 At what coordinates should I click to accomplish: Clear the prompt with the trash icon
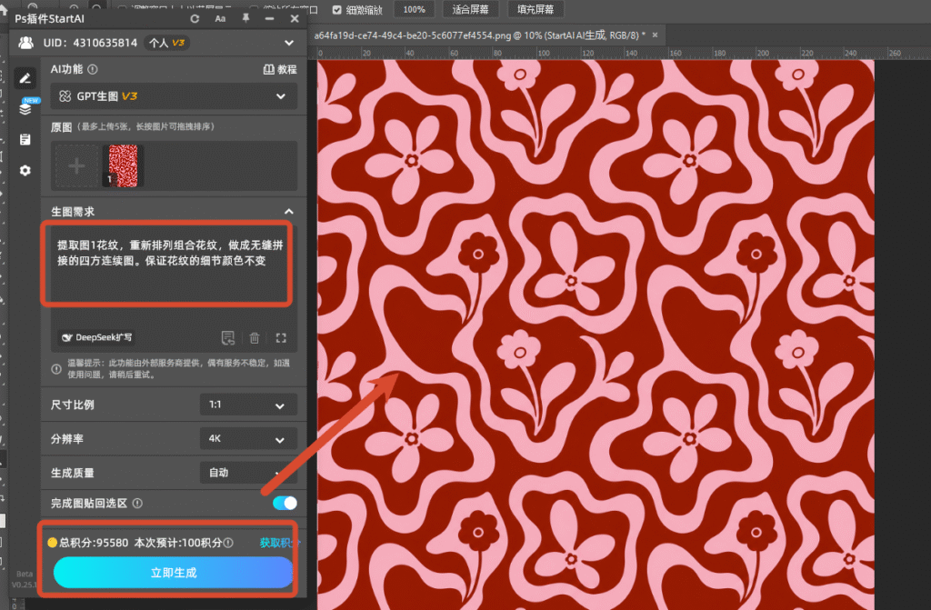point(255,338)
